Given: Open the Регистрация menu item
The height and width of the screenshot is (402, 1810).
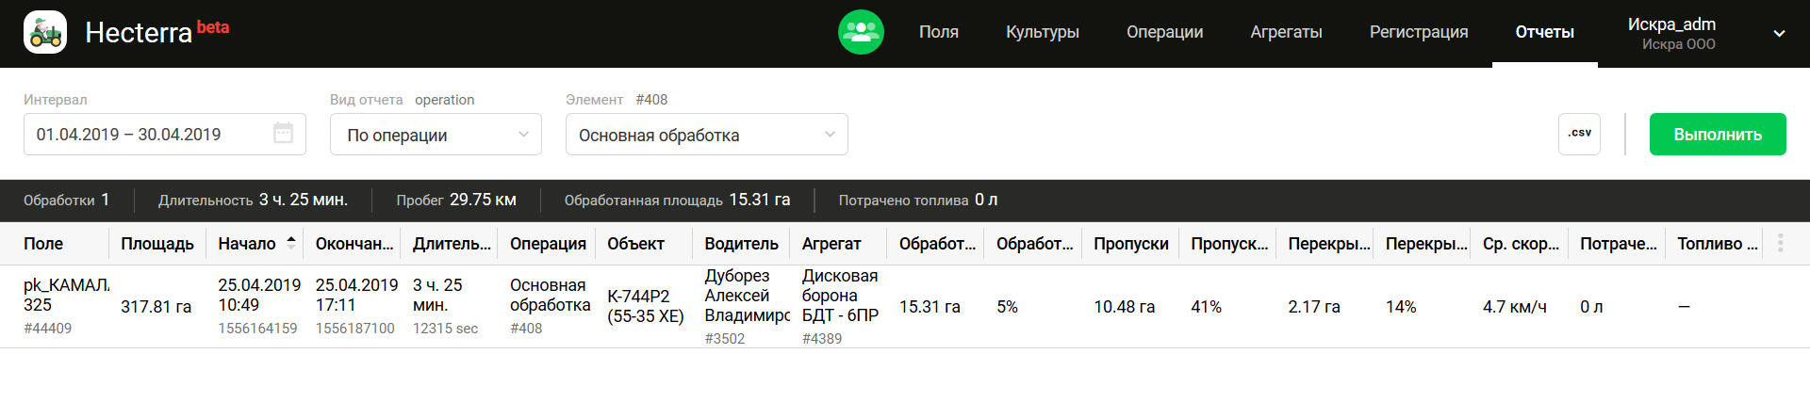Looking at the screenshot, I should [x=1418, y=32].
